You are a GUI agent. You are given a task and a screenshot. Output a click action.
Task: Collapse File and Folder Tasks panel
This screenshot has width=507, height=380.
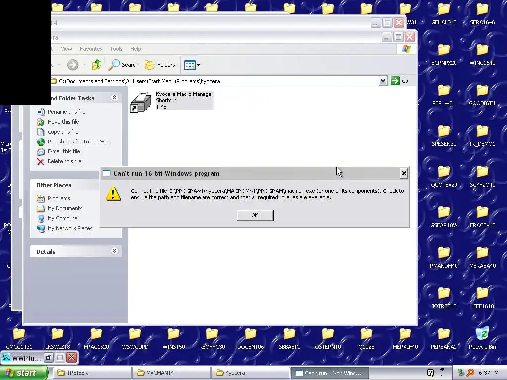pos(114,97)
